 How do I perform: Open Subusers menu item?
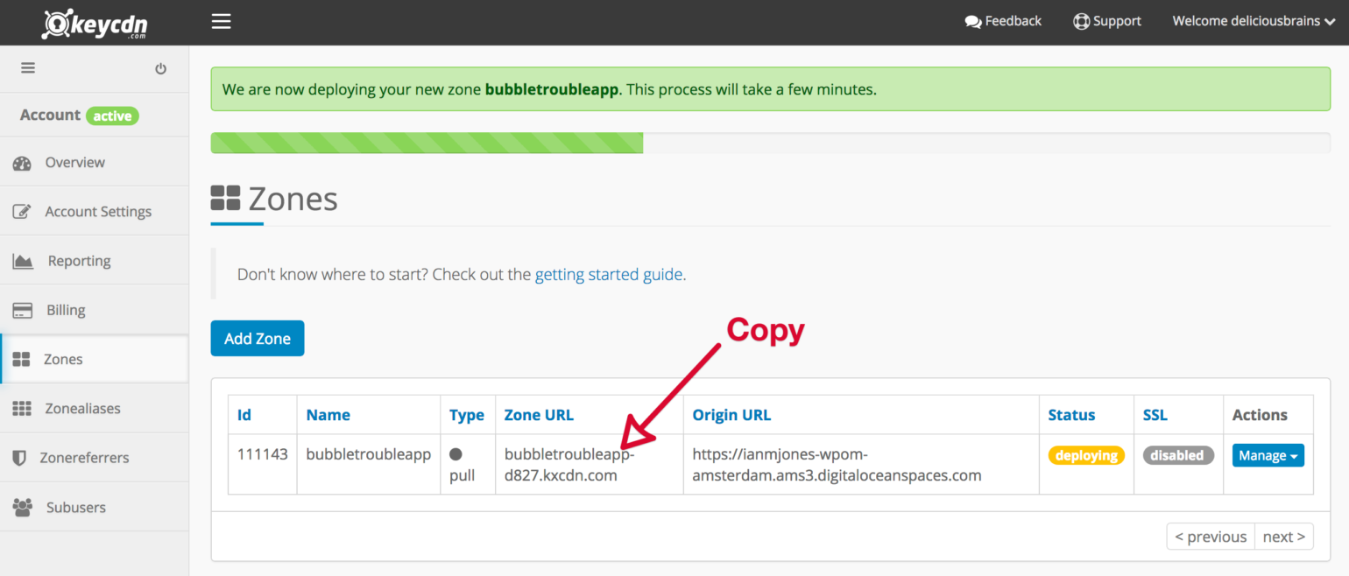click(x=95, y=506)
